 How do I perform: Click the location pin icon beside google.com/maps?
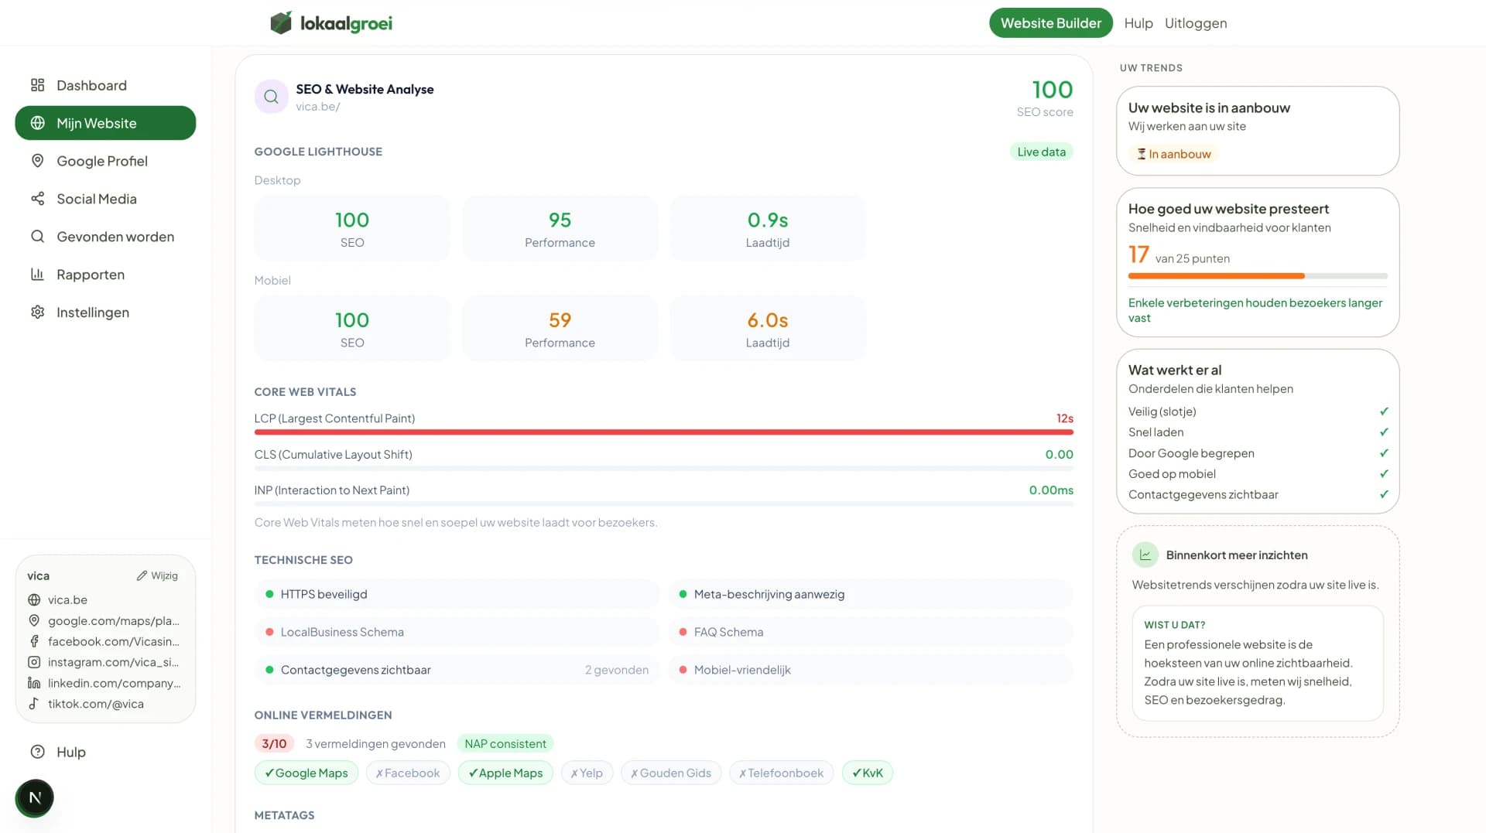34,621
